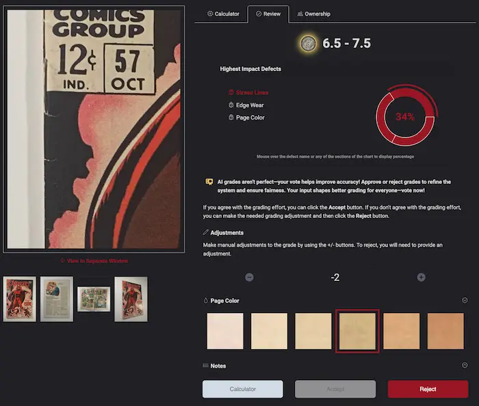The height and width of the screenshot is (406, 479).
Task: Expand the Notes section chevron
Action: [x=465, y=365]
